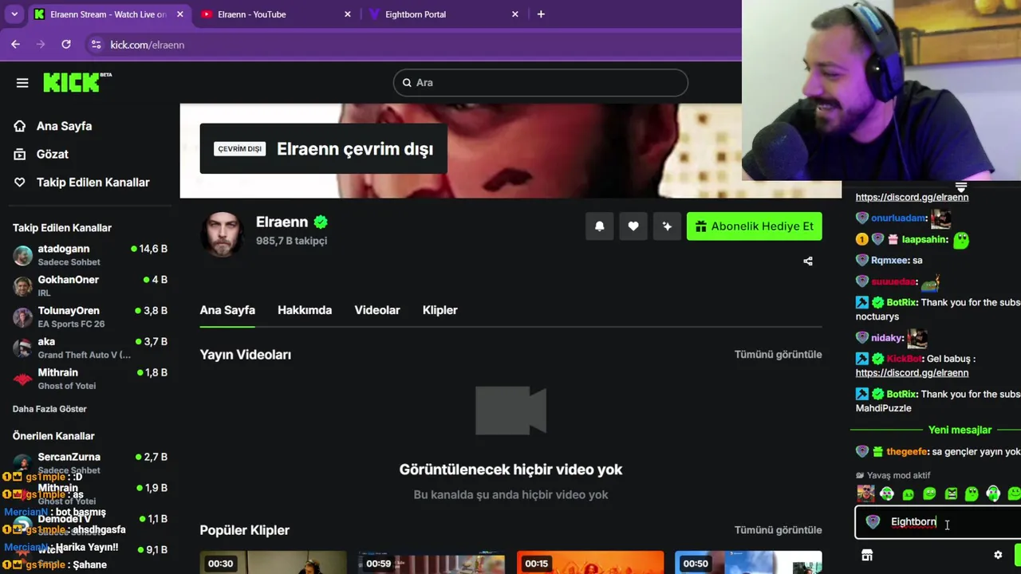1021x574 pixels.
Task: Click the Ara search field
Action: tap(540, 83)
